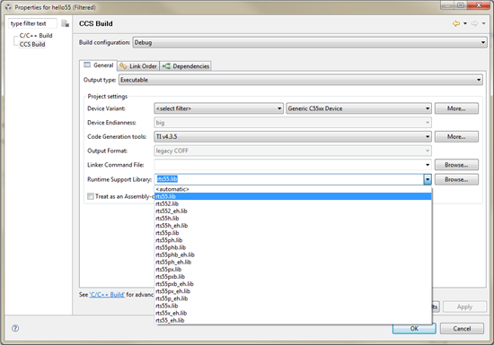Click the back navigation arrow icon
The height and width of the screenshot is (345, 494).
456,23
